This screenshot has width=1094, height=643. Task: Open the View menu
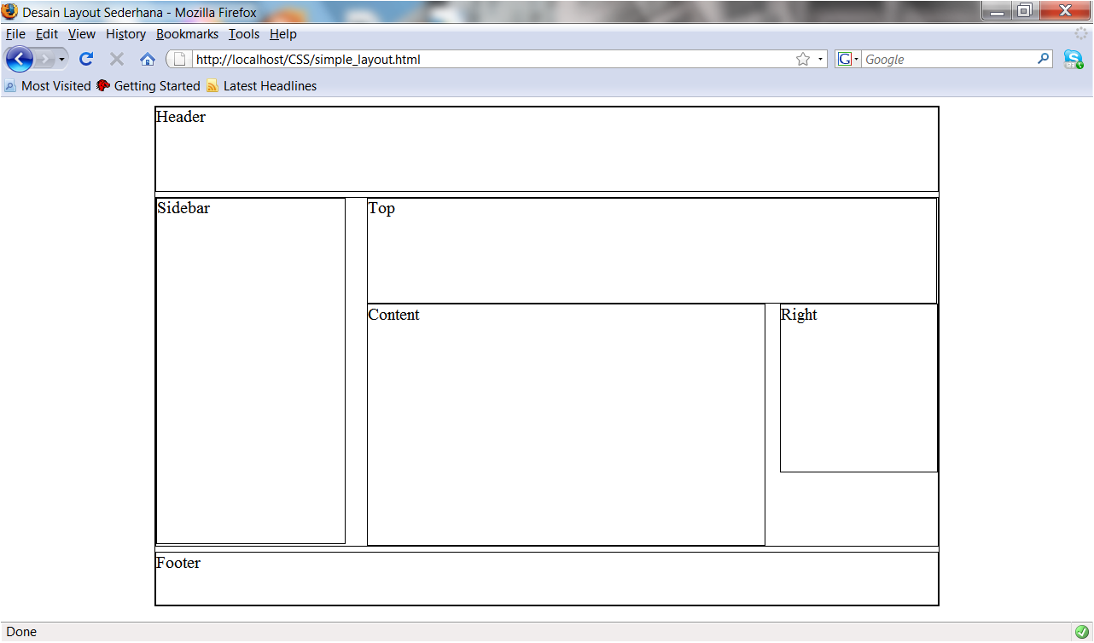(x=81, y=34)
